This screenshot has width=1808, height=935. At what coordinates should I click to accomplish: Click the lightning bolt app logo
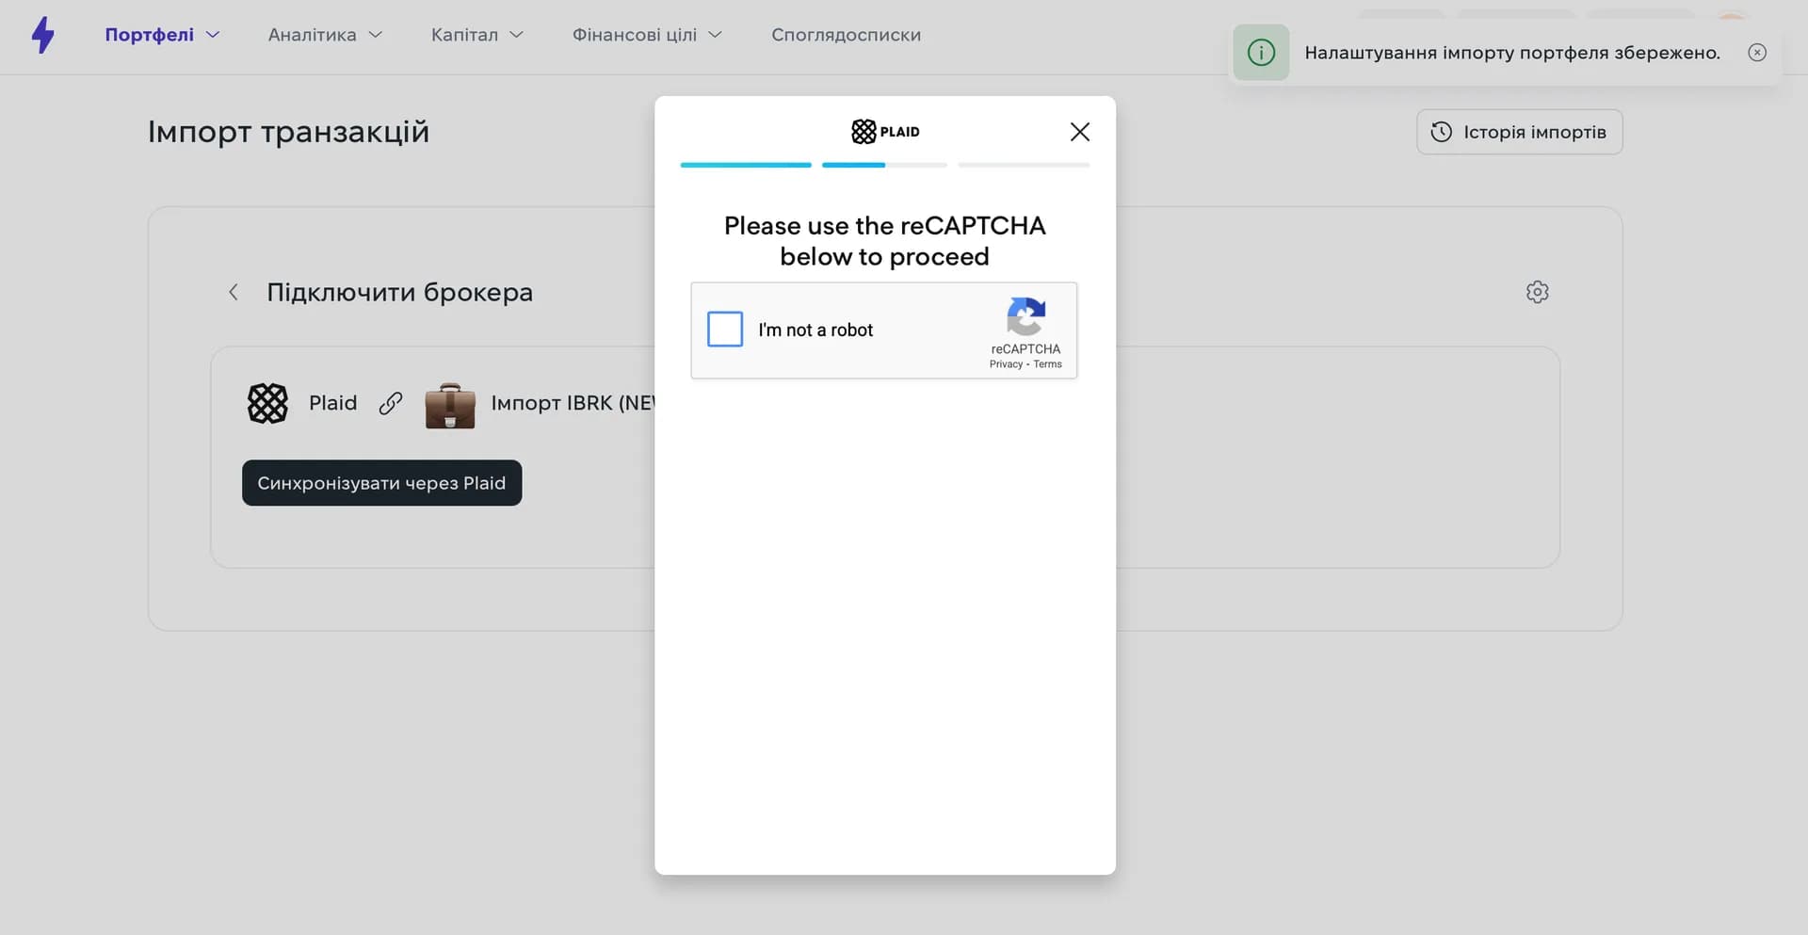(x=42, y=35)
